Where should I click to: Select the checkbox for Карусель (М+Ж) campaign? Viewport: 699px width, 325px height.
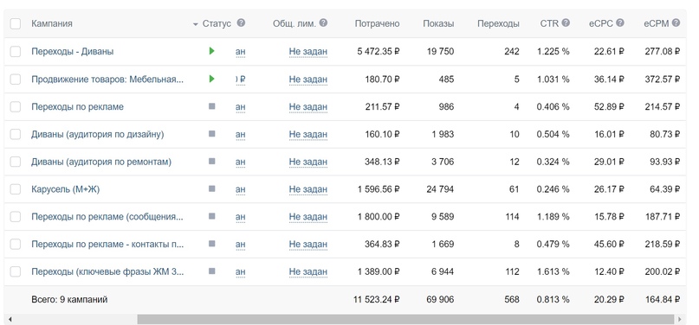(x=16, y=189)
